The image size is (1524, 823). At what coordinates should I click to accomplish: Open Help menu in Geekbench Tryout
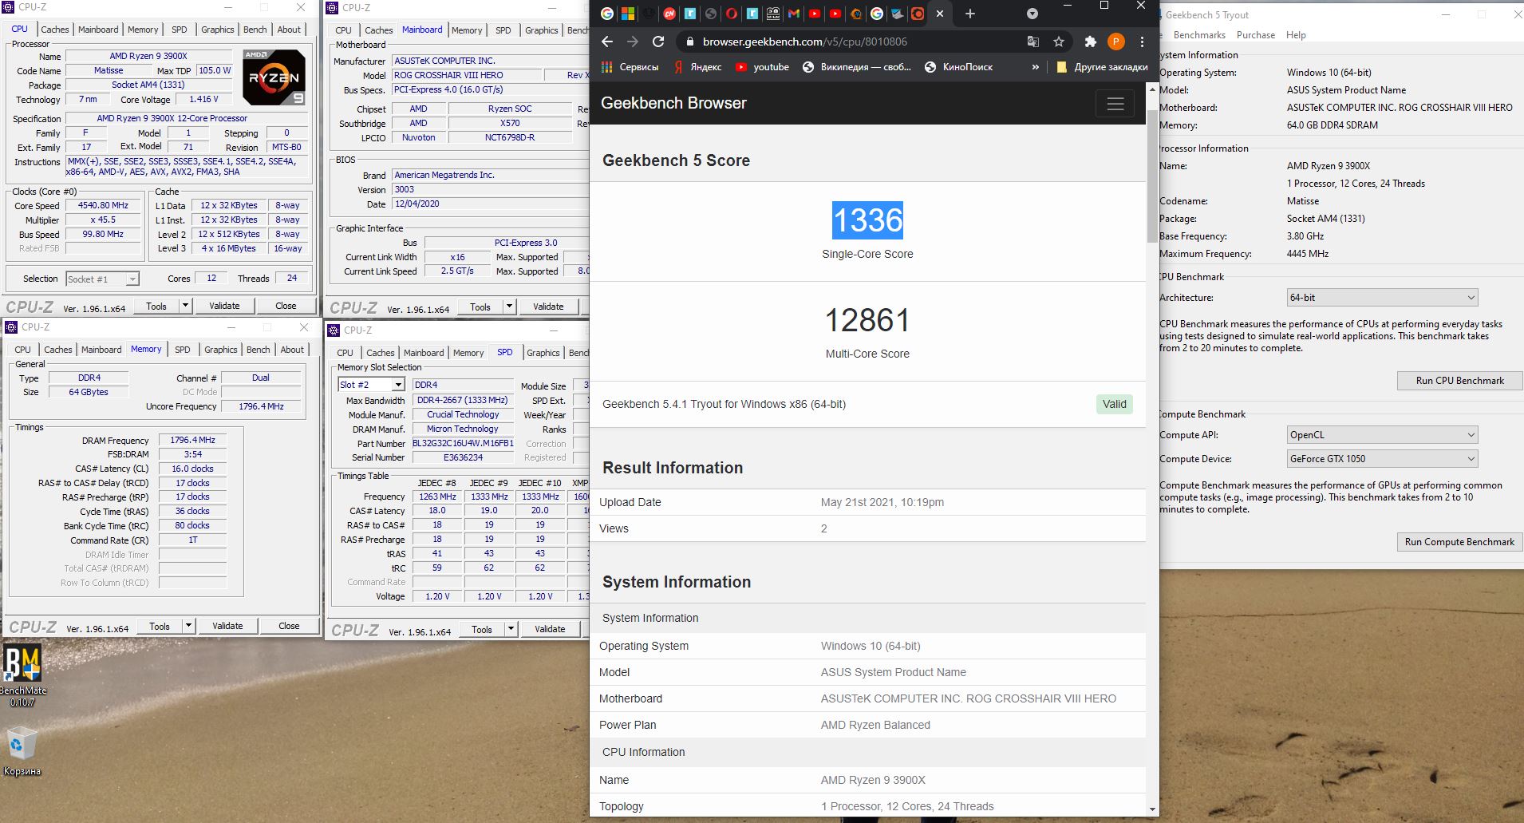click(1296, 35)
